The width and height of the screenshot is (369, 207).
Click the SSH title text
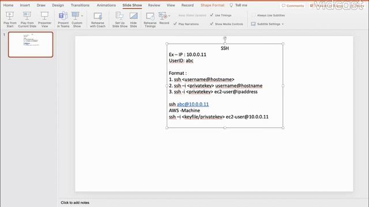click(225, 48)
